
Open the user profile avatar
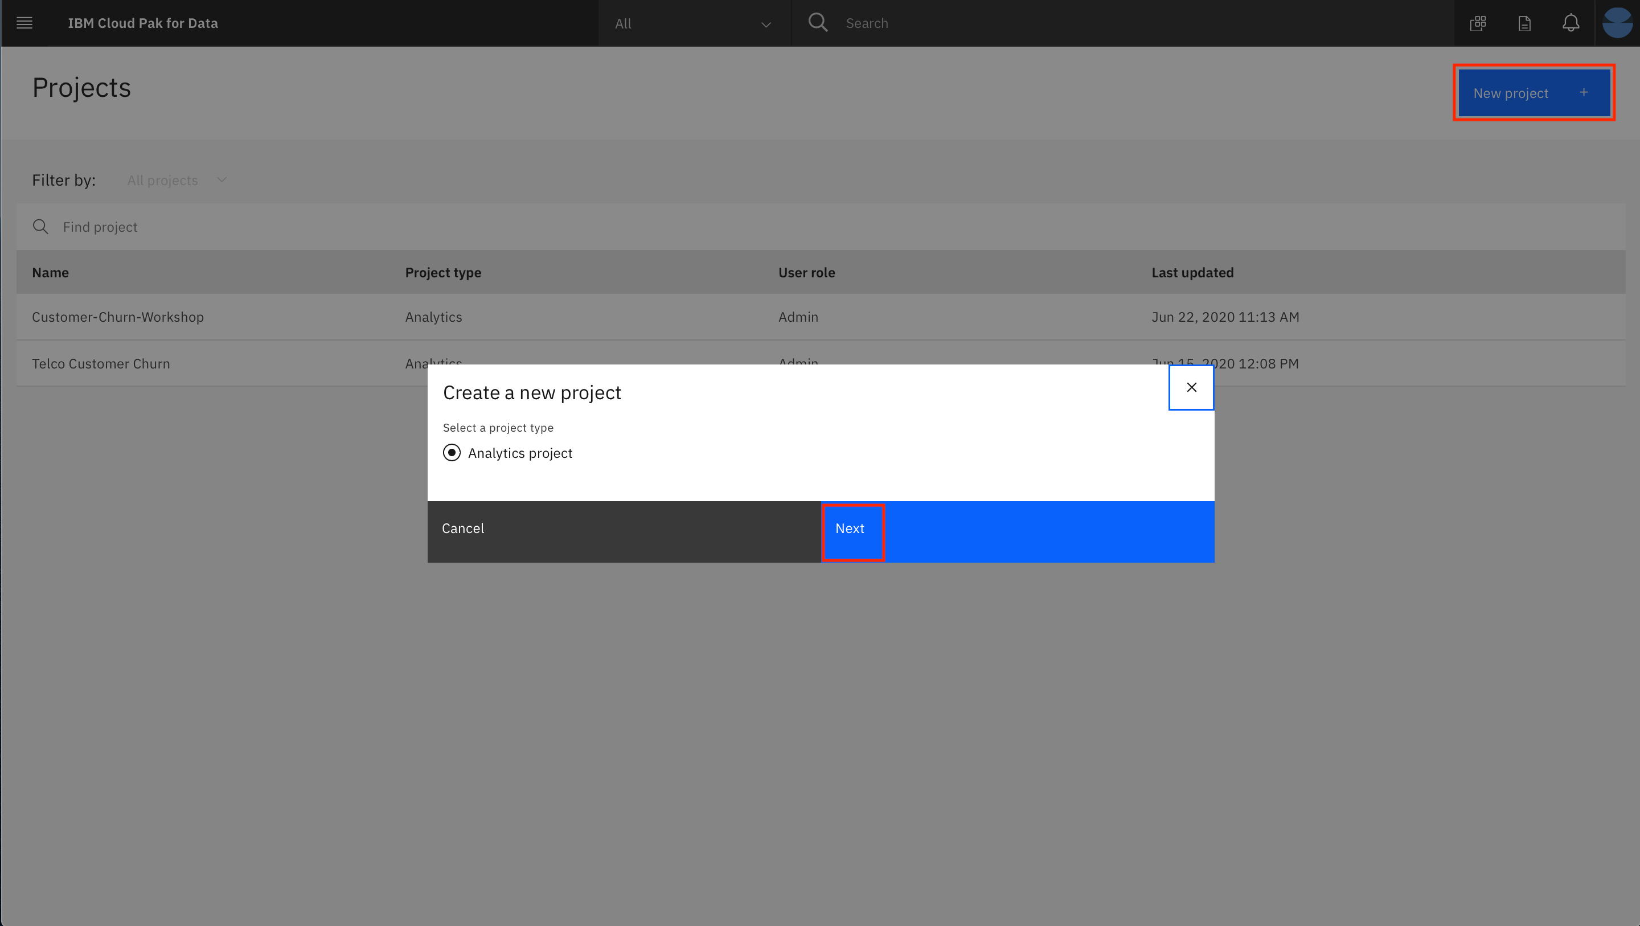1617,23
